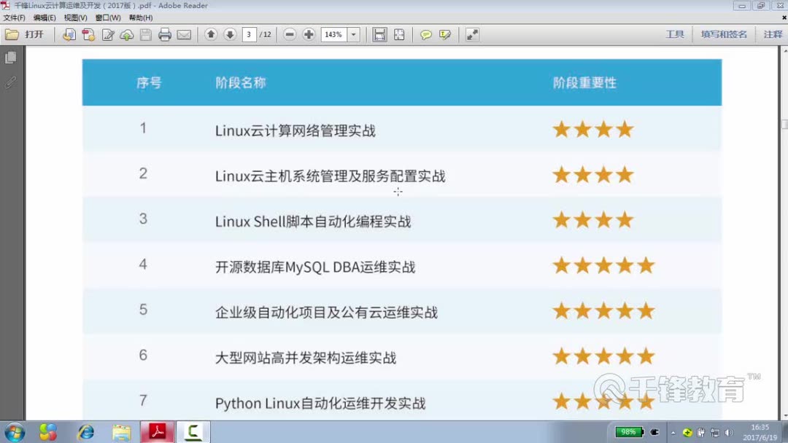The image size is (788, 443).
Task: Open the 注释 comments pane
Action: 773,34
